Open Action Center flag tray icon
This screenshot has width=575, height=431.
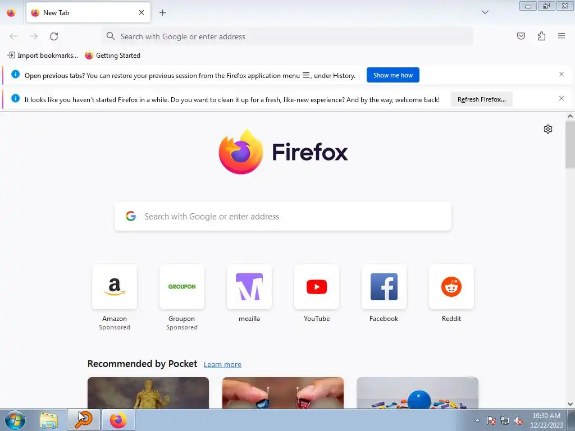pos(491,420)
